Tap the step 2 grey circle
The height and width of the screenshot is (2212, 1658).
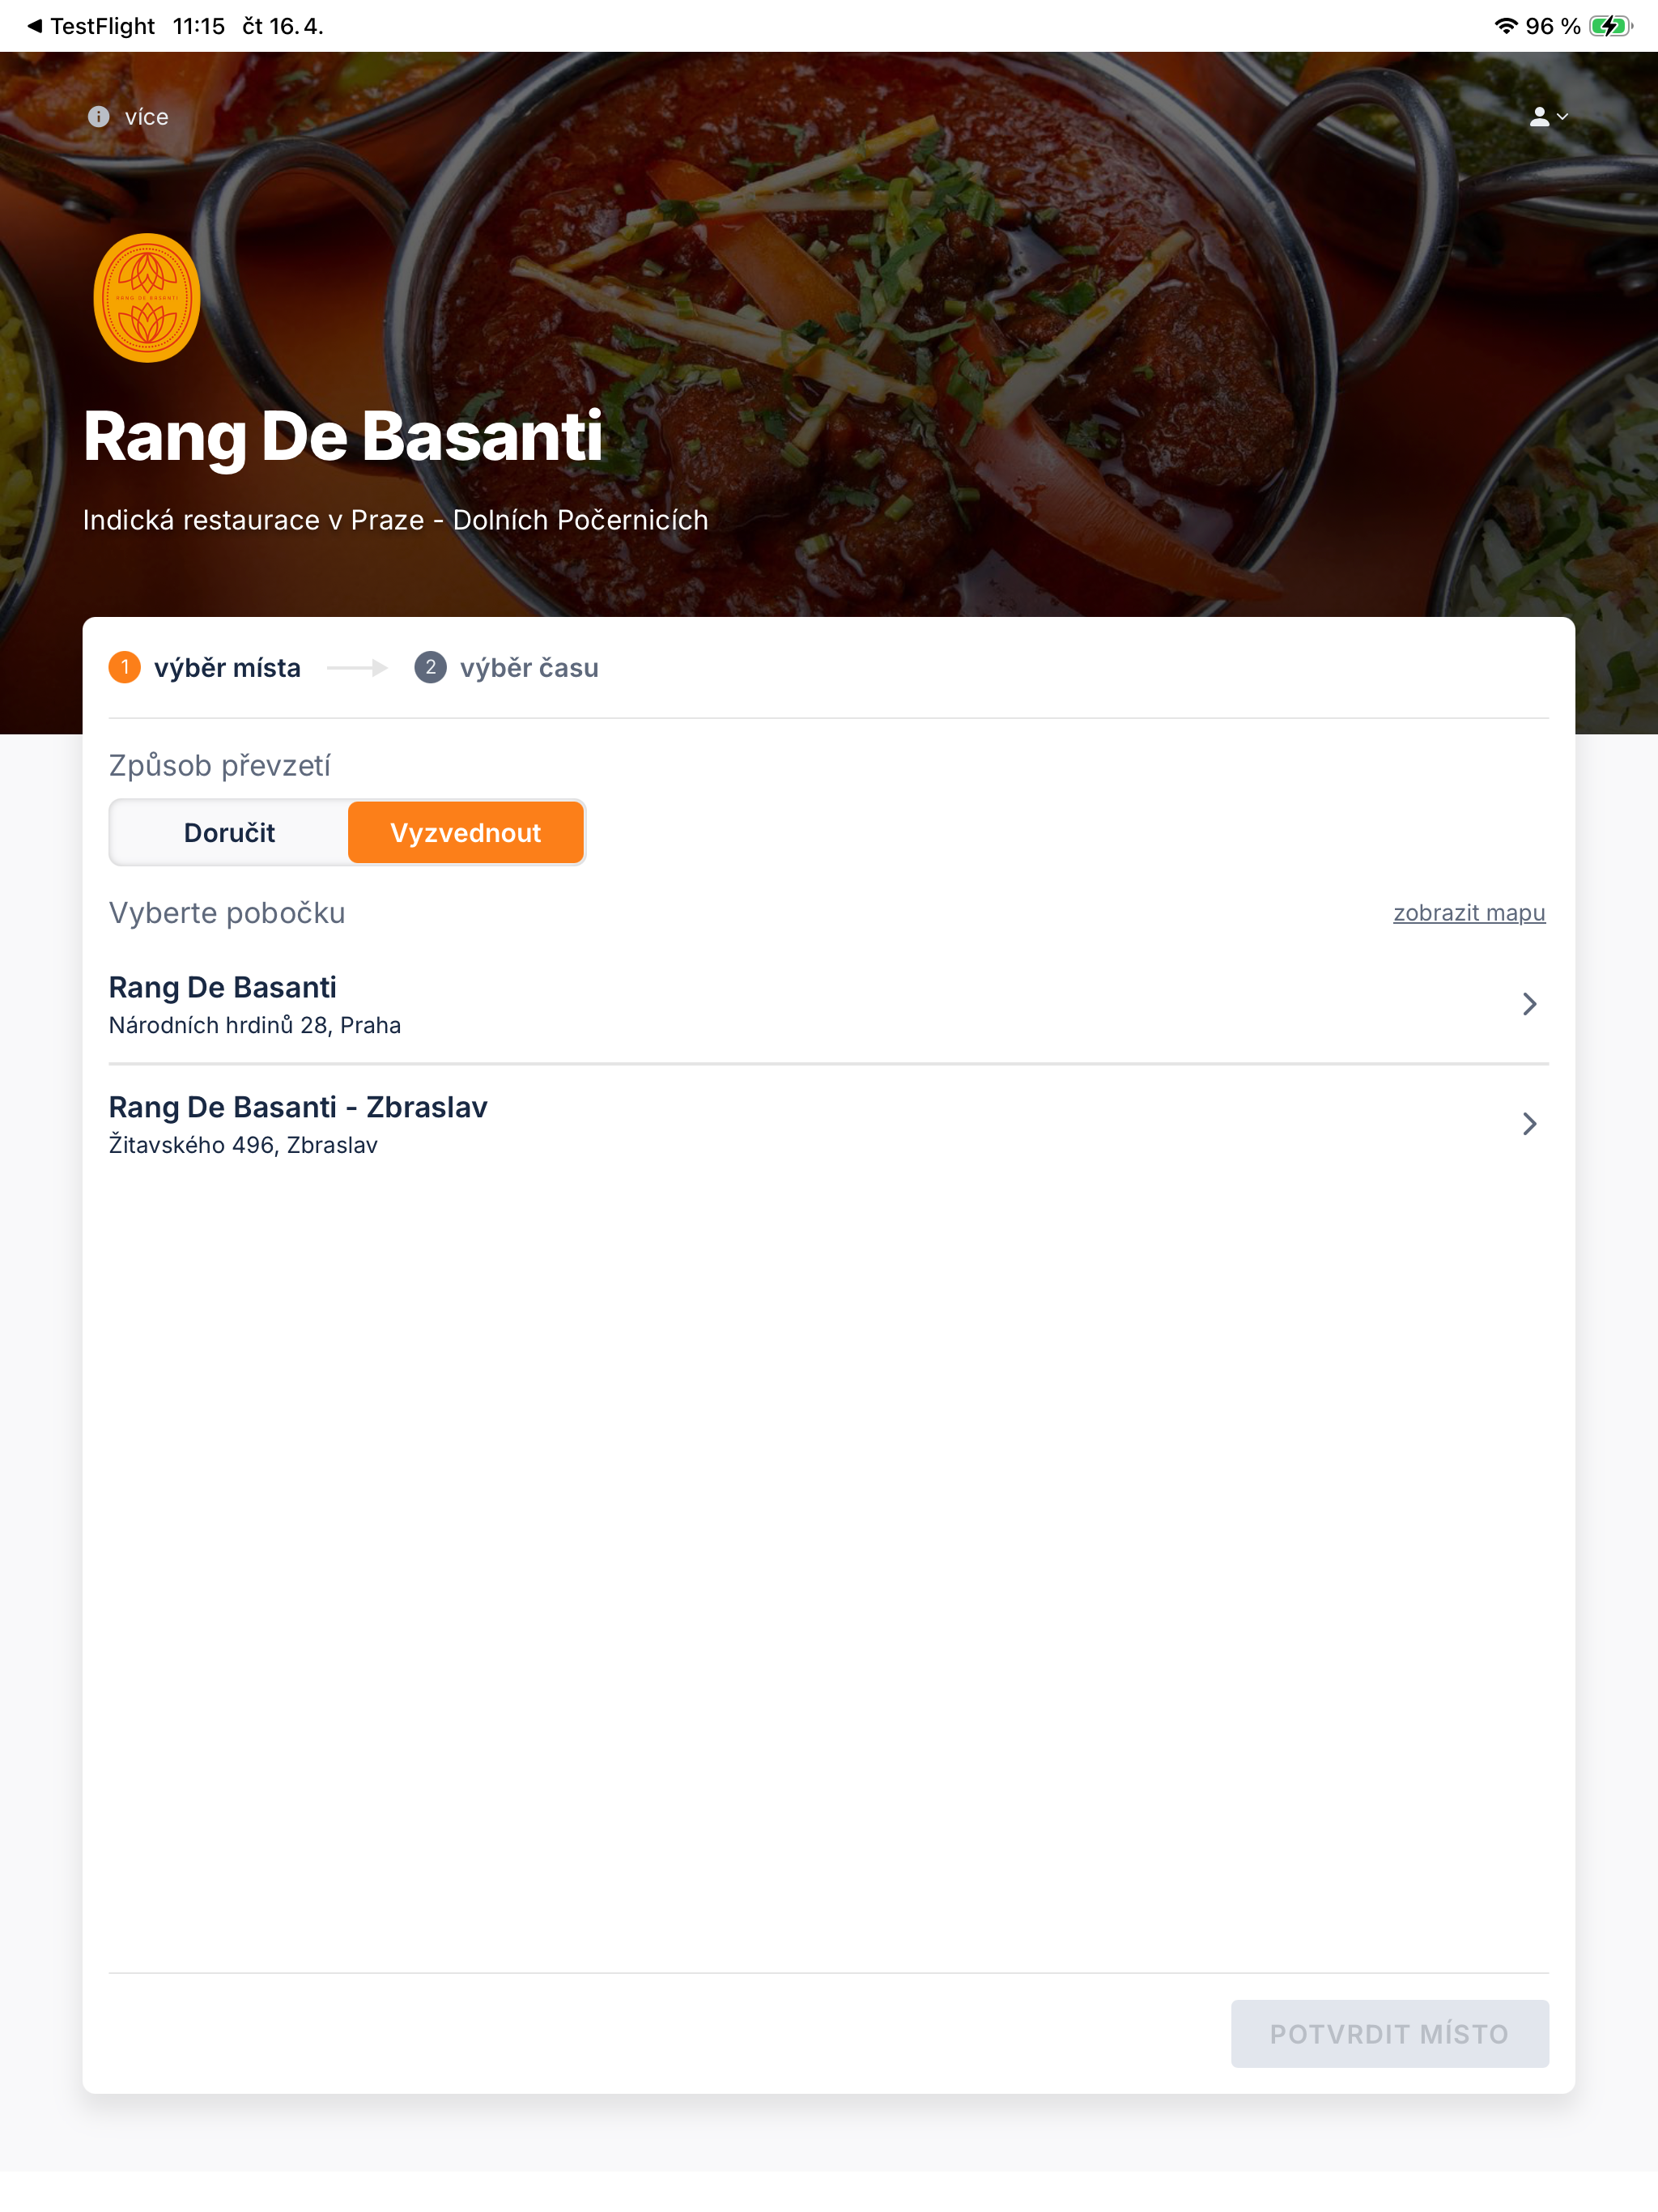click(x=430, y=667)
